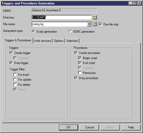Open the directory browse folder icon

[95, 17]
